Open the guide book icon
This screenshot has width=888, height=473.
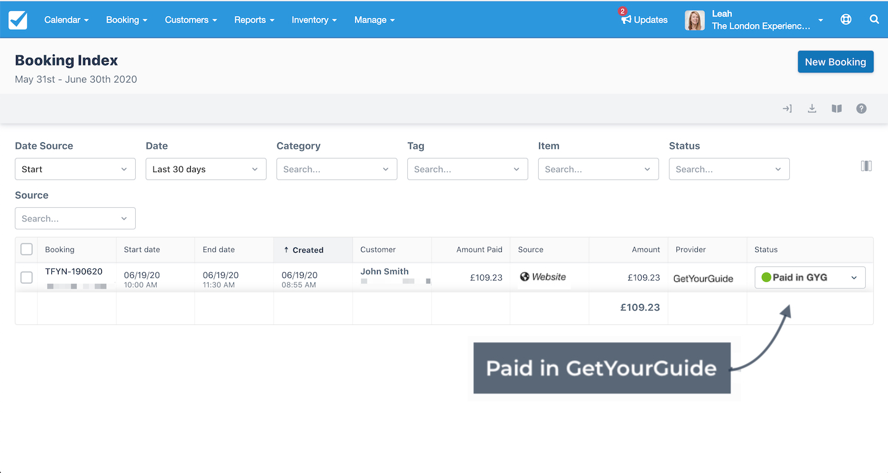837,109
